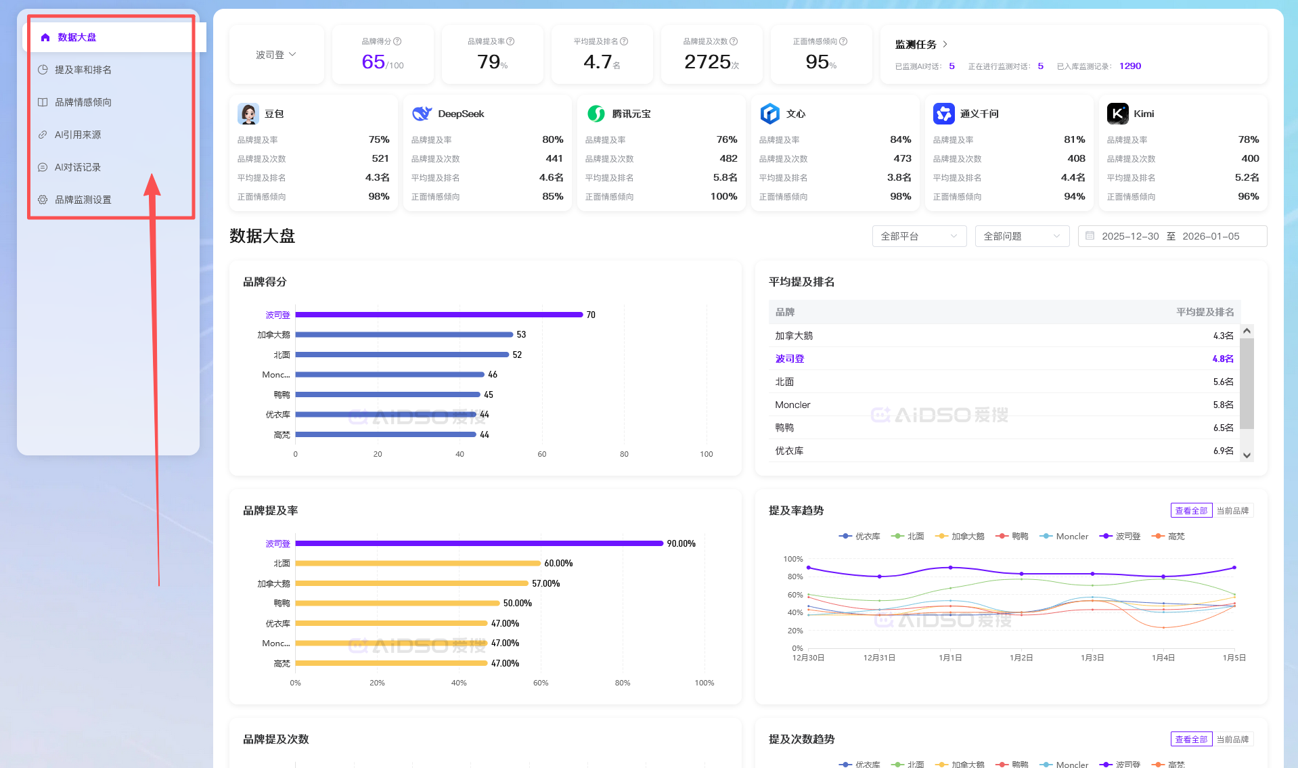1298x768 pixels.
Task: Toggle 波司登 series in 提及率趋势 legend
Action: pyautogui.click(x=1120, y=536)
